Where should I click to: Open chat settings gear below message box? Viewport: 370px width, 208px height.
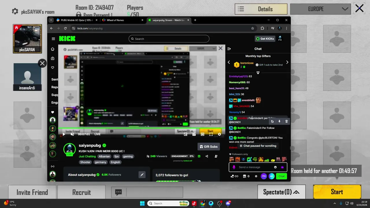(256, 176)
